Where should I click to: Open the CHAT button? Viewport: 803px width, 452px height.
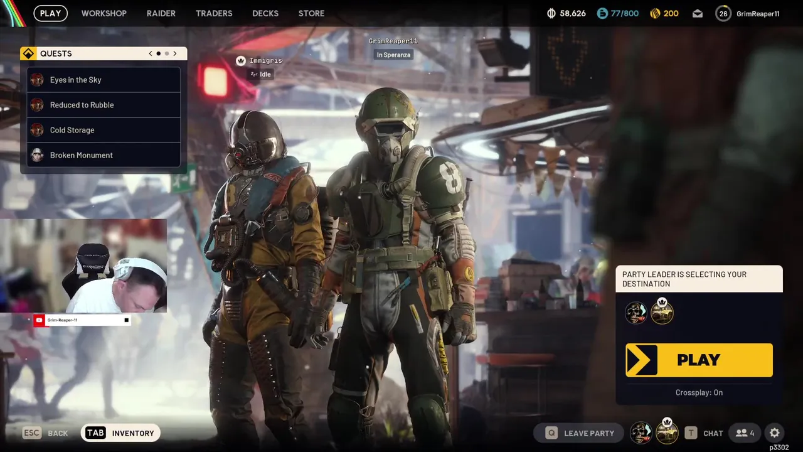[x=704, y=433]
